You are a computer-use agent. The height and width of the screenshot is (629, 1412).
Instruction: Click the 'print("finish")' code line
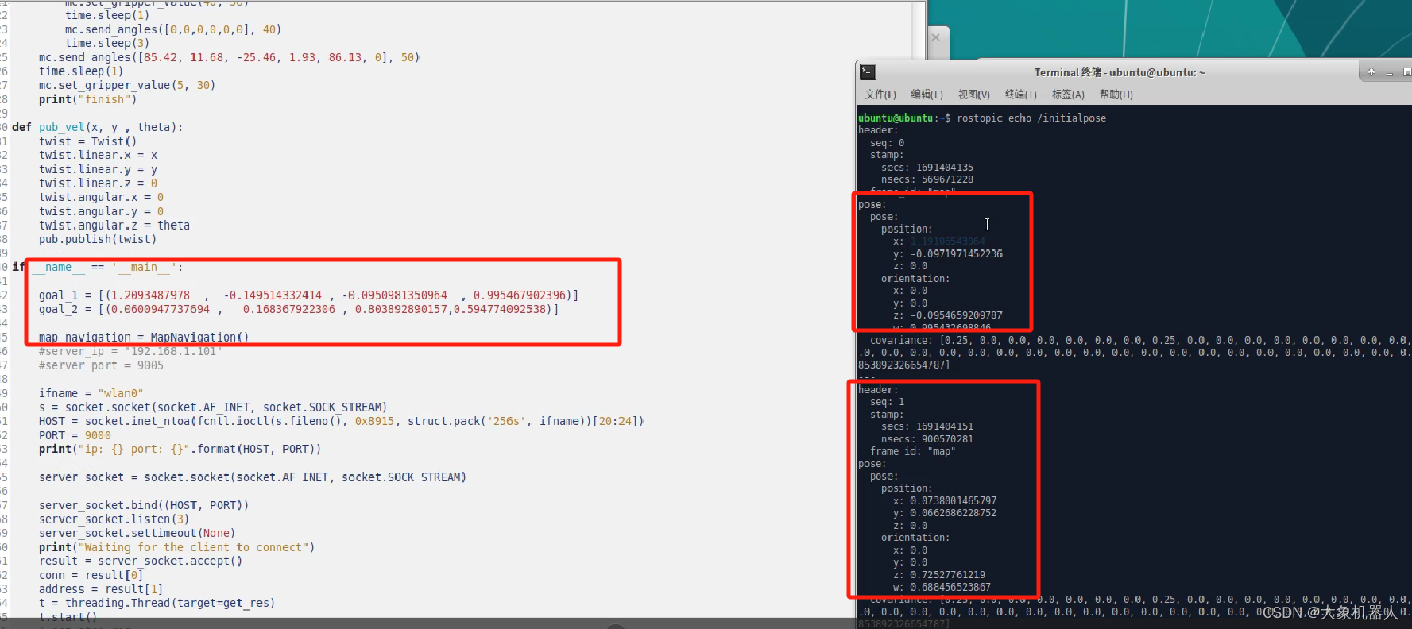(x=88, y=99)
